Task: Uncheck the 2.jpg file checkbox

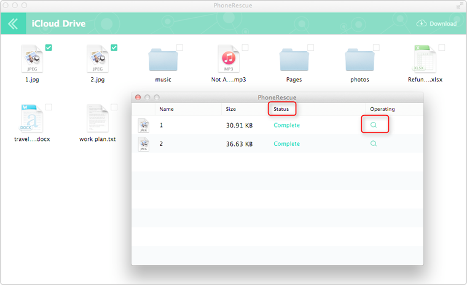Action: point(114,48)
